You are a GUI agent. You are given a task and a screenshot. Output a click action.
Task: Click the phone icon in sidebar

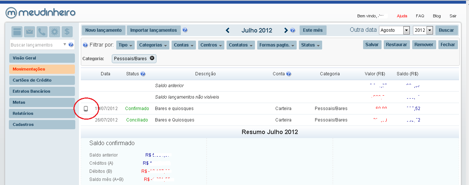coord(42,32)
